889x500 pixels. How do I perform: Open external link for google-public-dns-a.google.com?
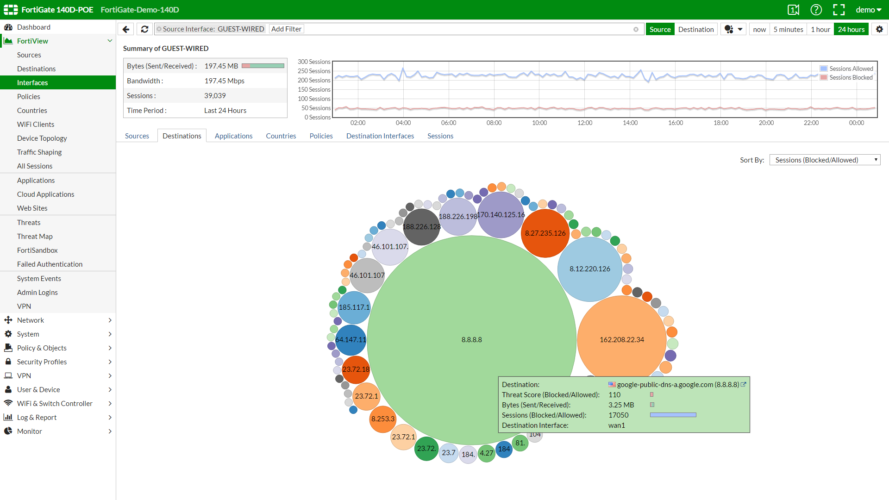744,384
